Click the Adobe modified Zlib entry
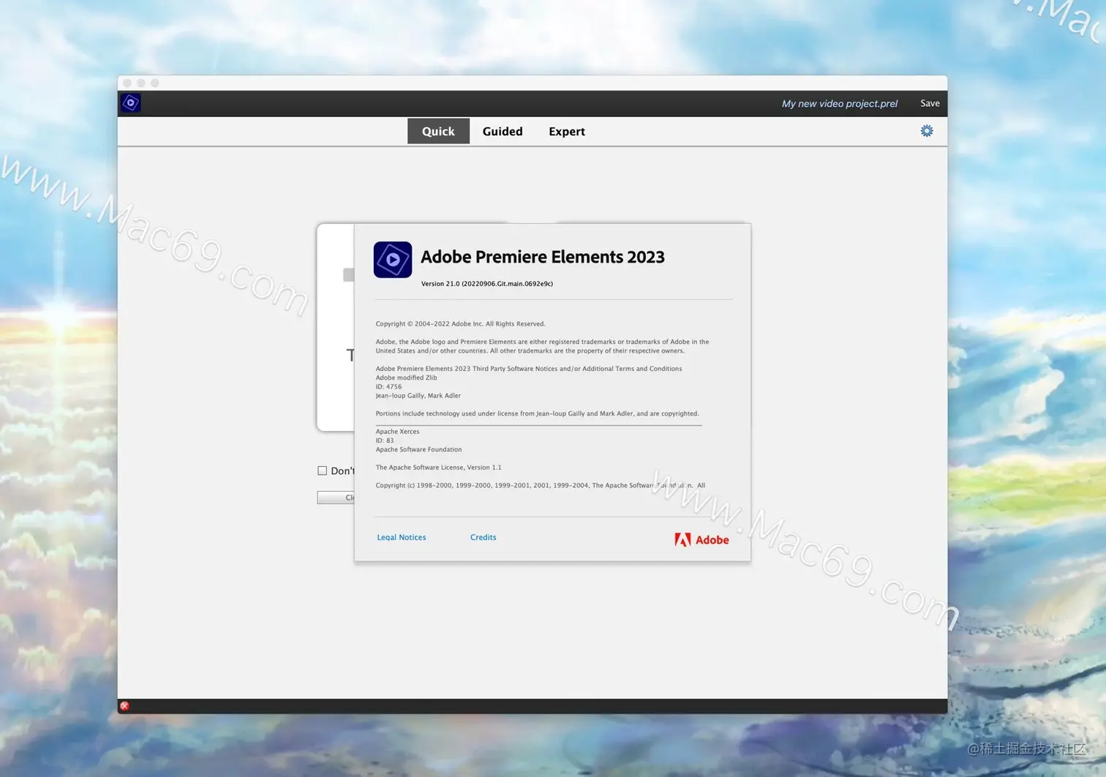The width and height of the screenshot is (1106, 777). pos(406,378)
